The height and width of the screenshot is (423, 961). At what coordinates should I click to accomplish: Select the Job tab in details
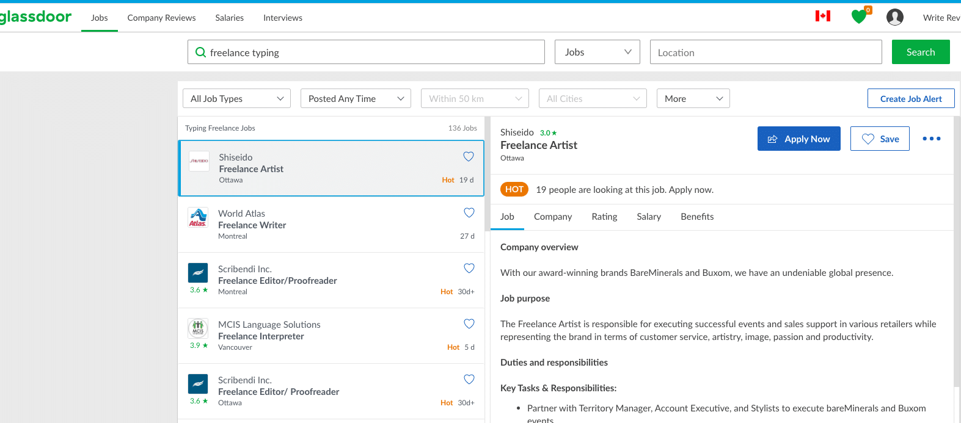507,217
